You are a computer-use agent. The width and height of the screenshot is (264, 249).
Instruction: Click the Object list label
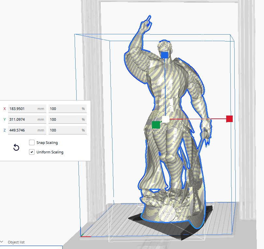(16, 242)
